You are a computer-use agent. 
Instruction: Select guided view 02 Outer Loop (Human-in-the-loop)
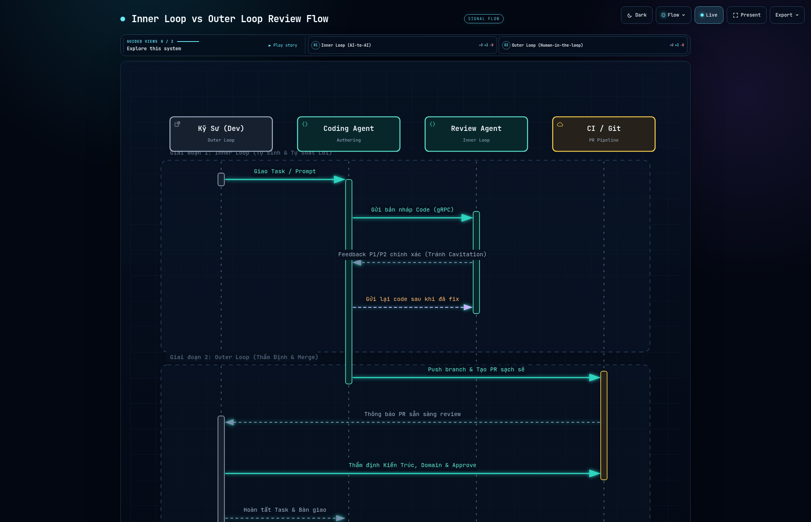(593, 45)
